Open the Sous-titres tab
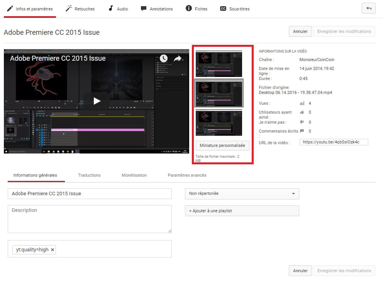The image size is (383, 283). (235, 9)
